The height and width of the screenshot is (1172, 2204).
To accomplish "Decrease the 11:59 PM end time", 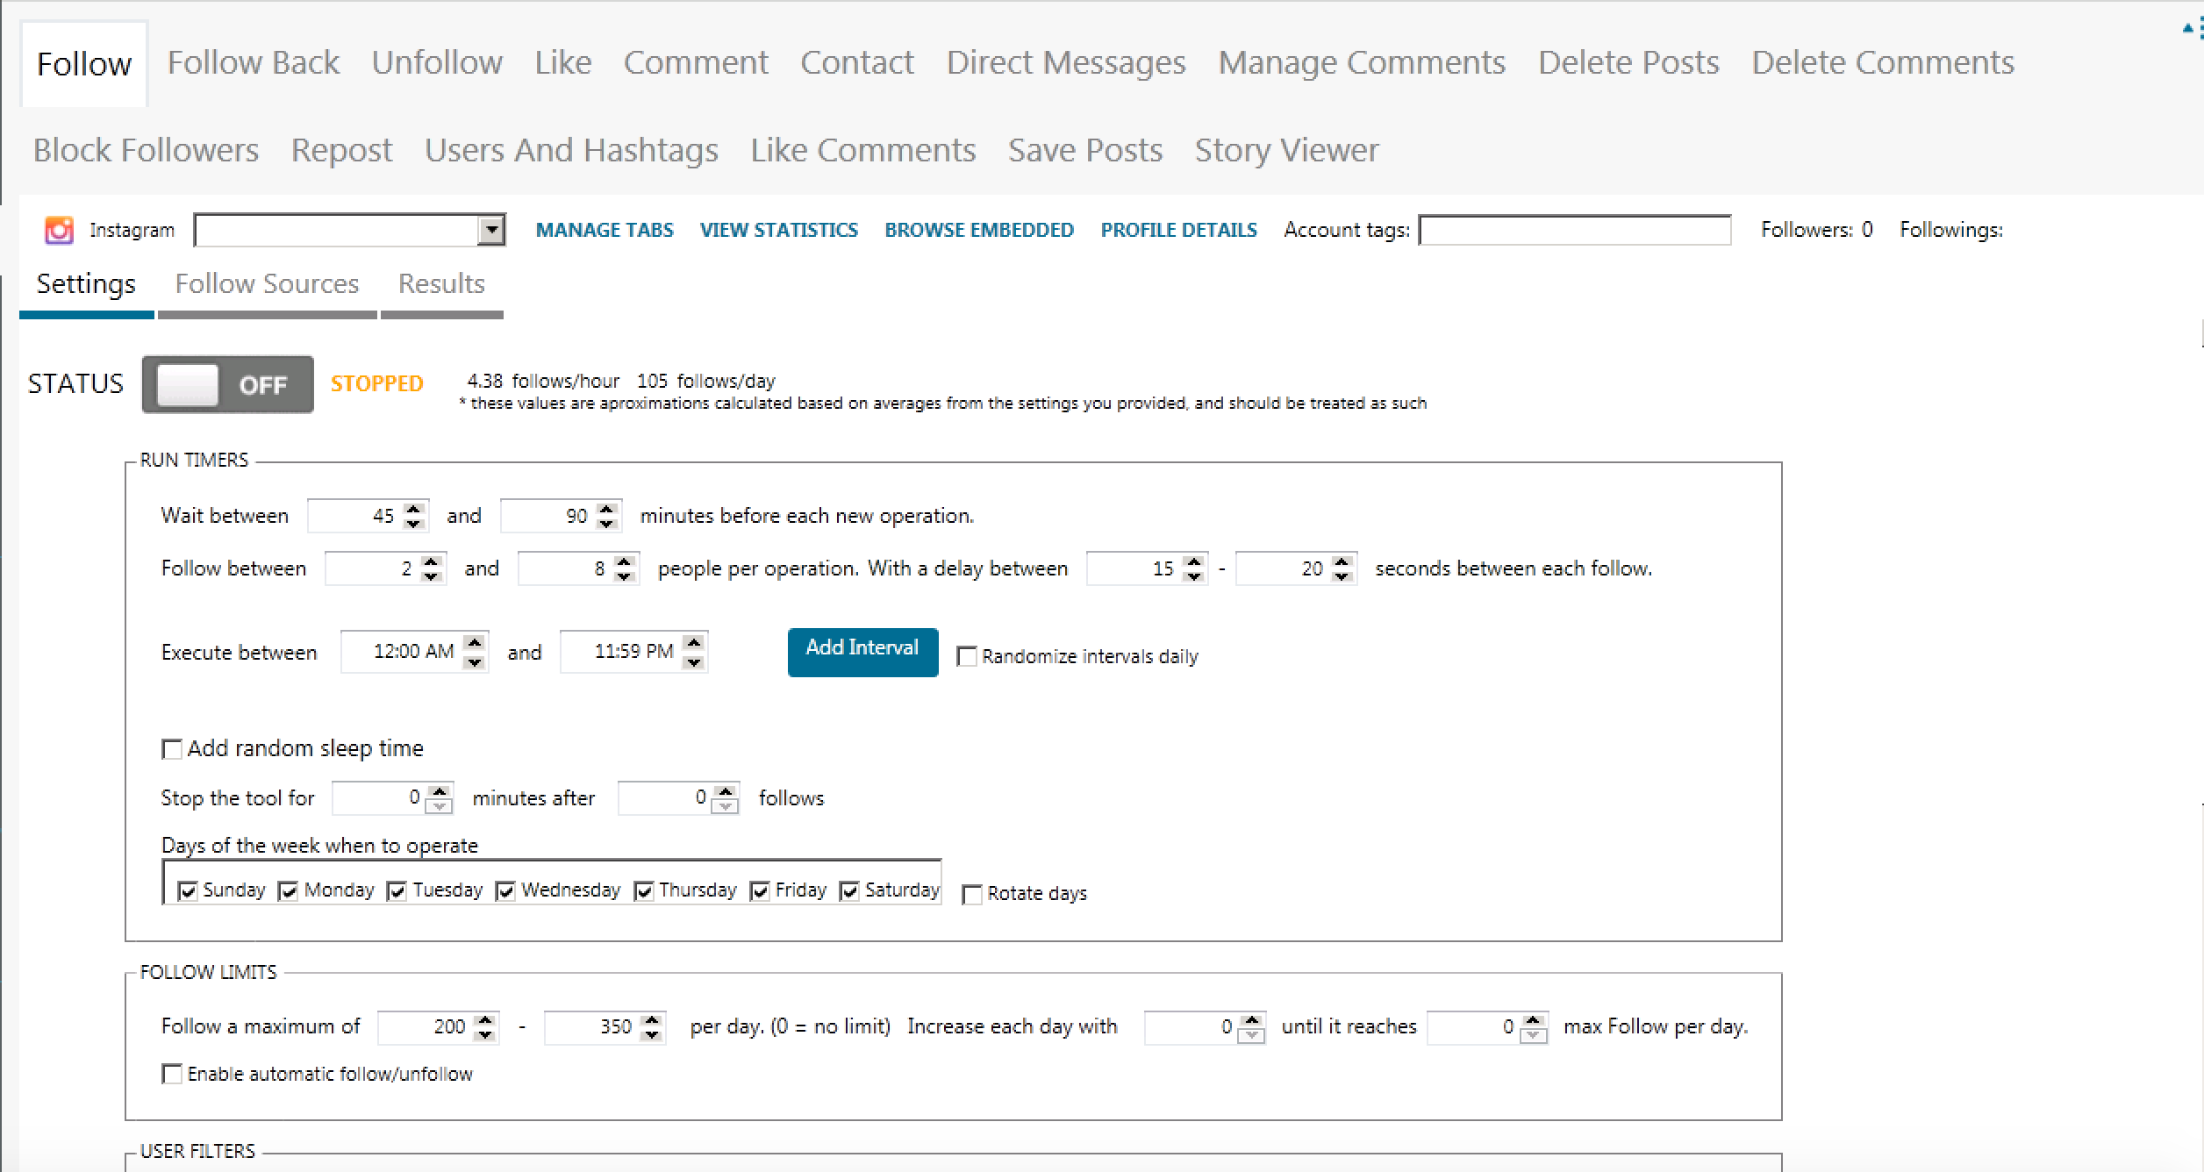I will coord(694,661).
